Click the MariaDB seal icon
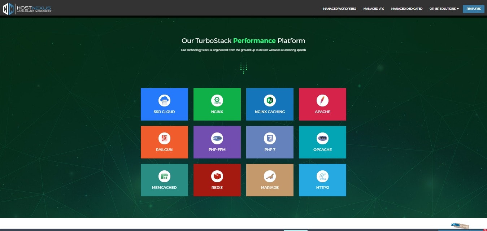The height and width of the screenshot is (231, 487). 270,176
